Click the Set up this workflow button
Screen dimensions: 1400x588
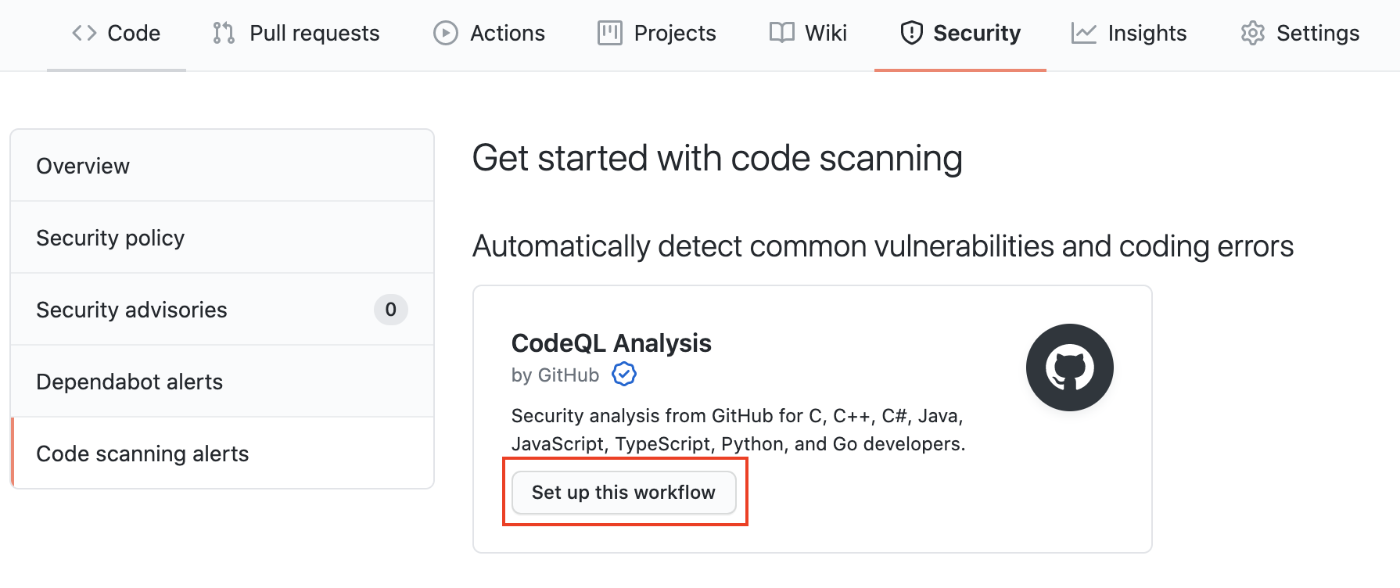pos(624,493)
